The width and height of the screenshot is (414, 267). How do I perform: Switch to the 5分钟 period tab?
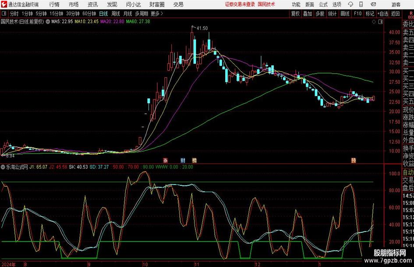(x=41, y=14)
